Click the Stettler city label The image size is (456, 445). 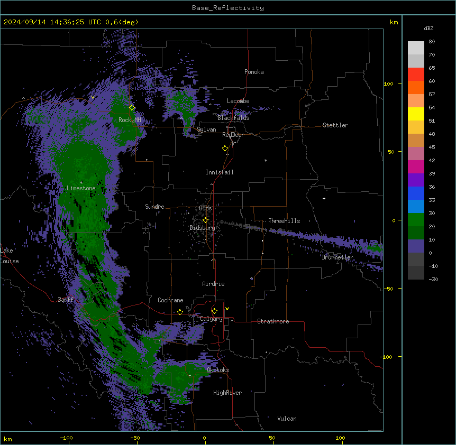[x=335, y=125]
